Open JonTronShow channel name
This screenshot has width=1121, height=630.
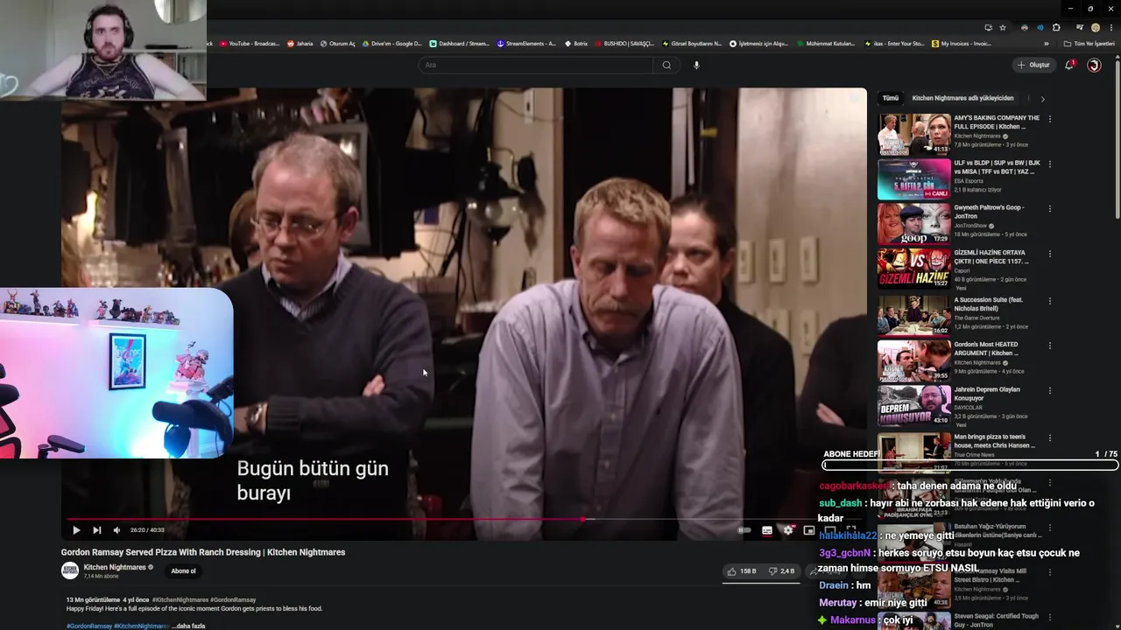[x=970, y=226]
